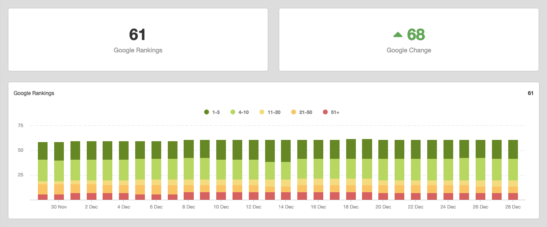Click the bar above 18 Dec
The image size is (547, 227).
coord(351,169)
